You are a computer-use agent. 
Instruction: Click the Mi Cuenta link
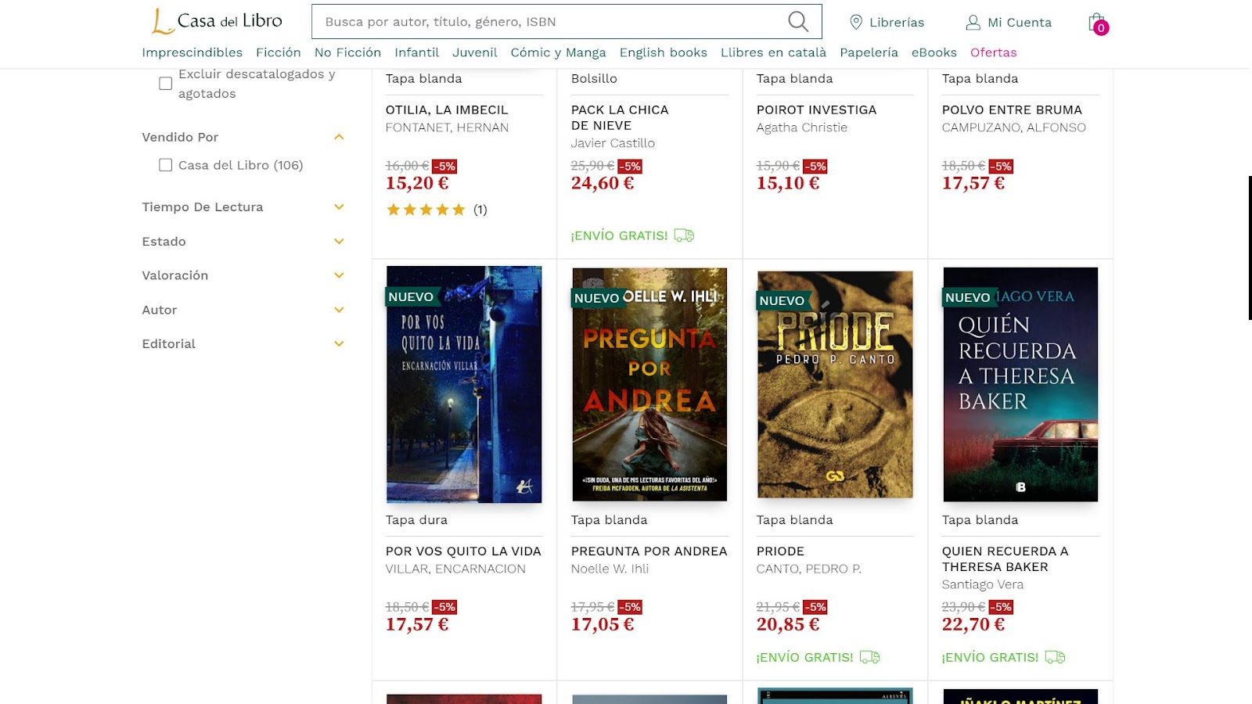[x=1019, y=23]
